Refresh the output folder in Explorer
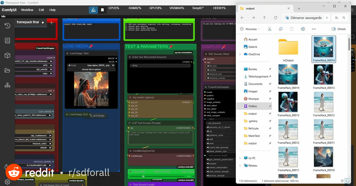Screen dimensions: 356x186 point(276,18)
